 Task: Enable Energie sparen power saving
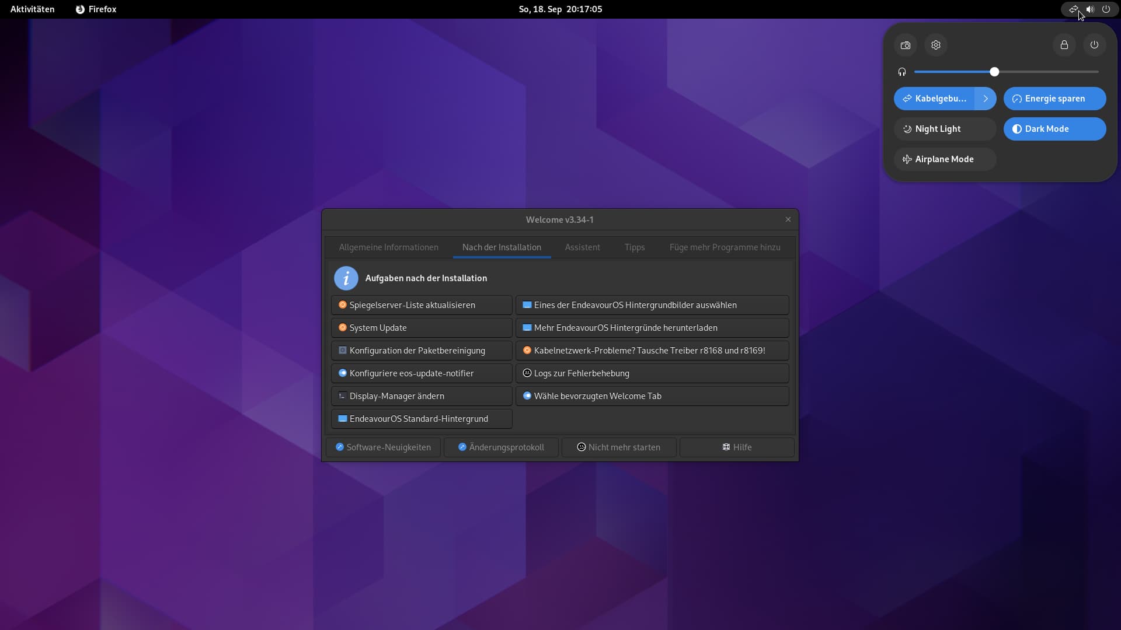(1055, 99)
